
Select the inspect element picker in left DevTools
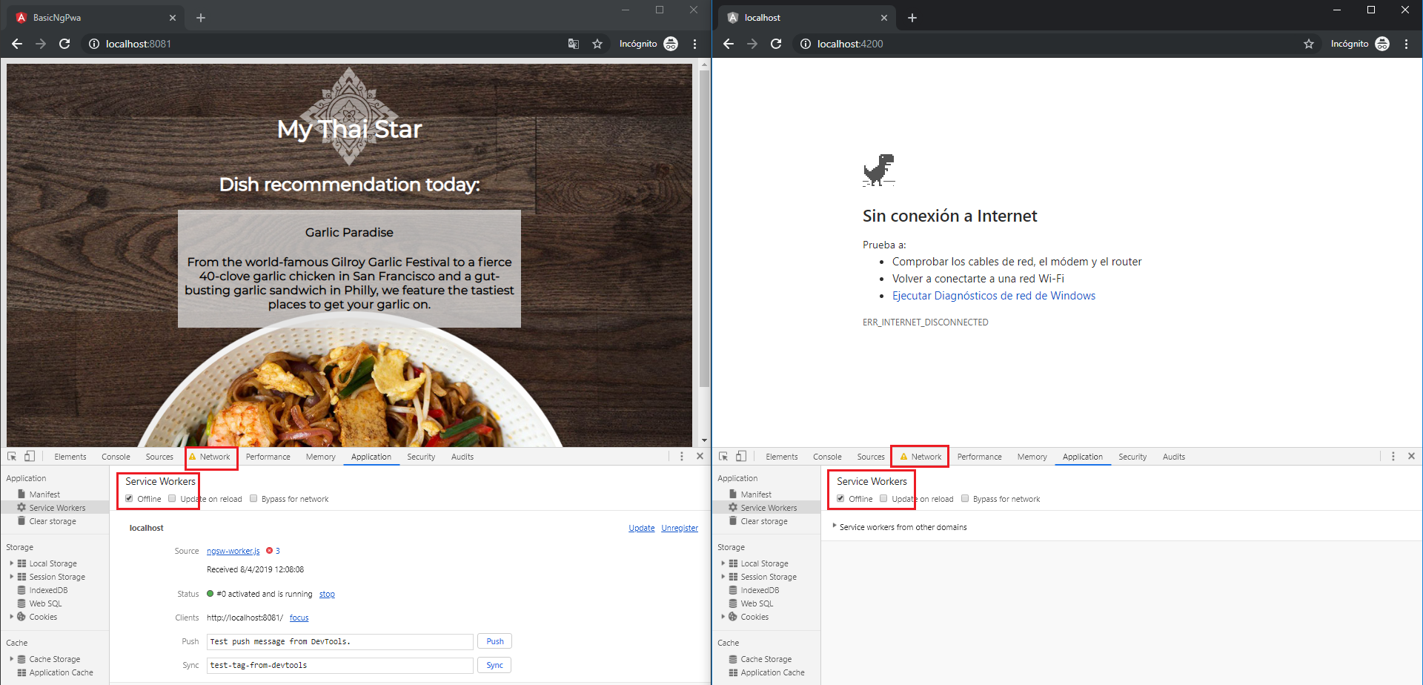(x=12, y=457)
